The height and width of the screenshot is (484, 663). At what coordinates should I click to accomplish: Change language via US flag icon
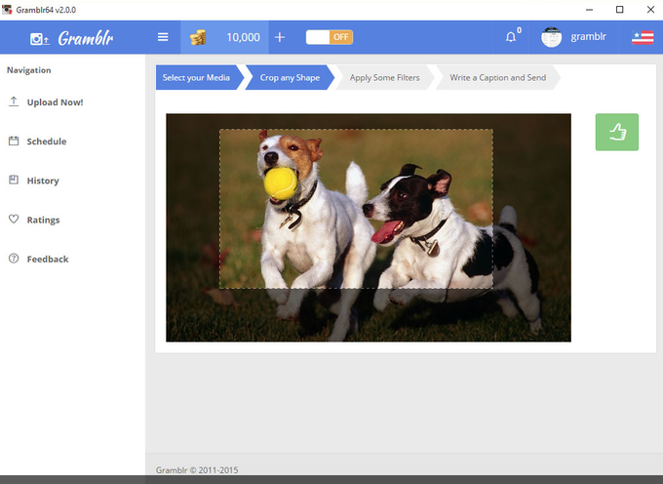click(x=643, y=37)
